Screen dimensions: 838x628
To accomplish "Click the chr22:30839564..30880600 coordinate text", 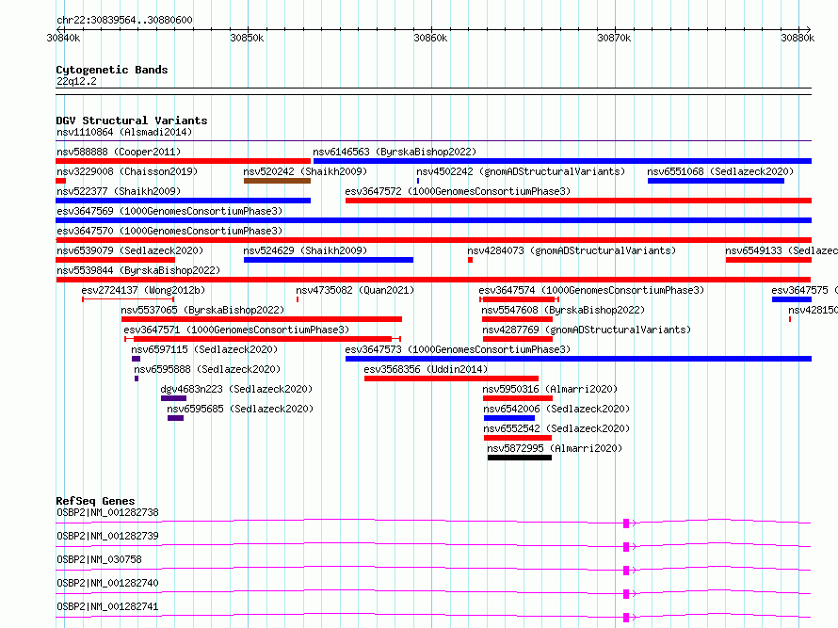I will click(124, 20).
